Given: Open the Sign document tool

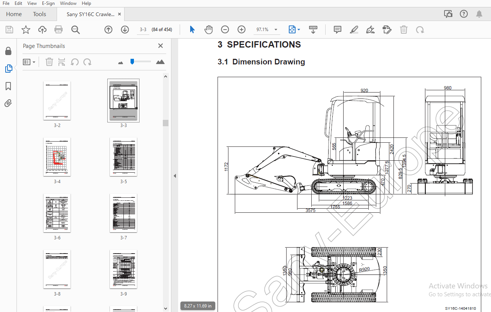Looking at the screenshot, I should (370, 30).
